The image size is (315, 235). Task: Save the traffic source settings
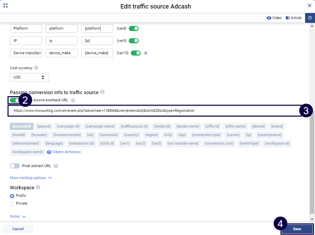tap(297, 229)
